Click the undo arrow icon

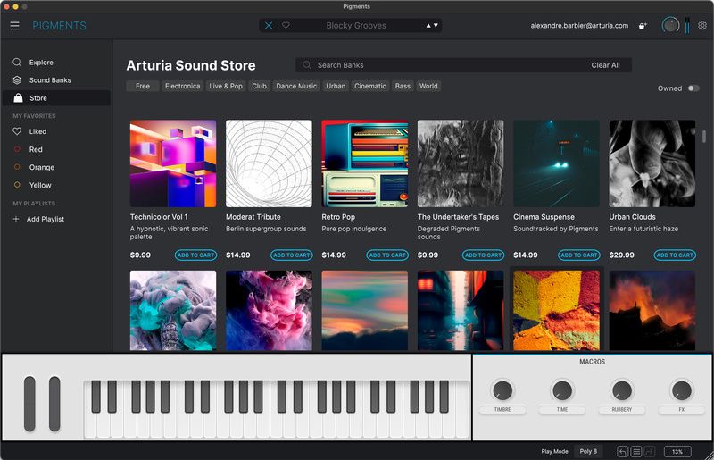[x=622, y=452]
